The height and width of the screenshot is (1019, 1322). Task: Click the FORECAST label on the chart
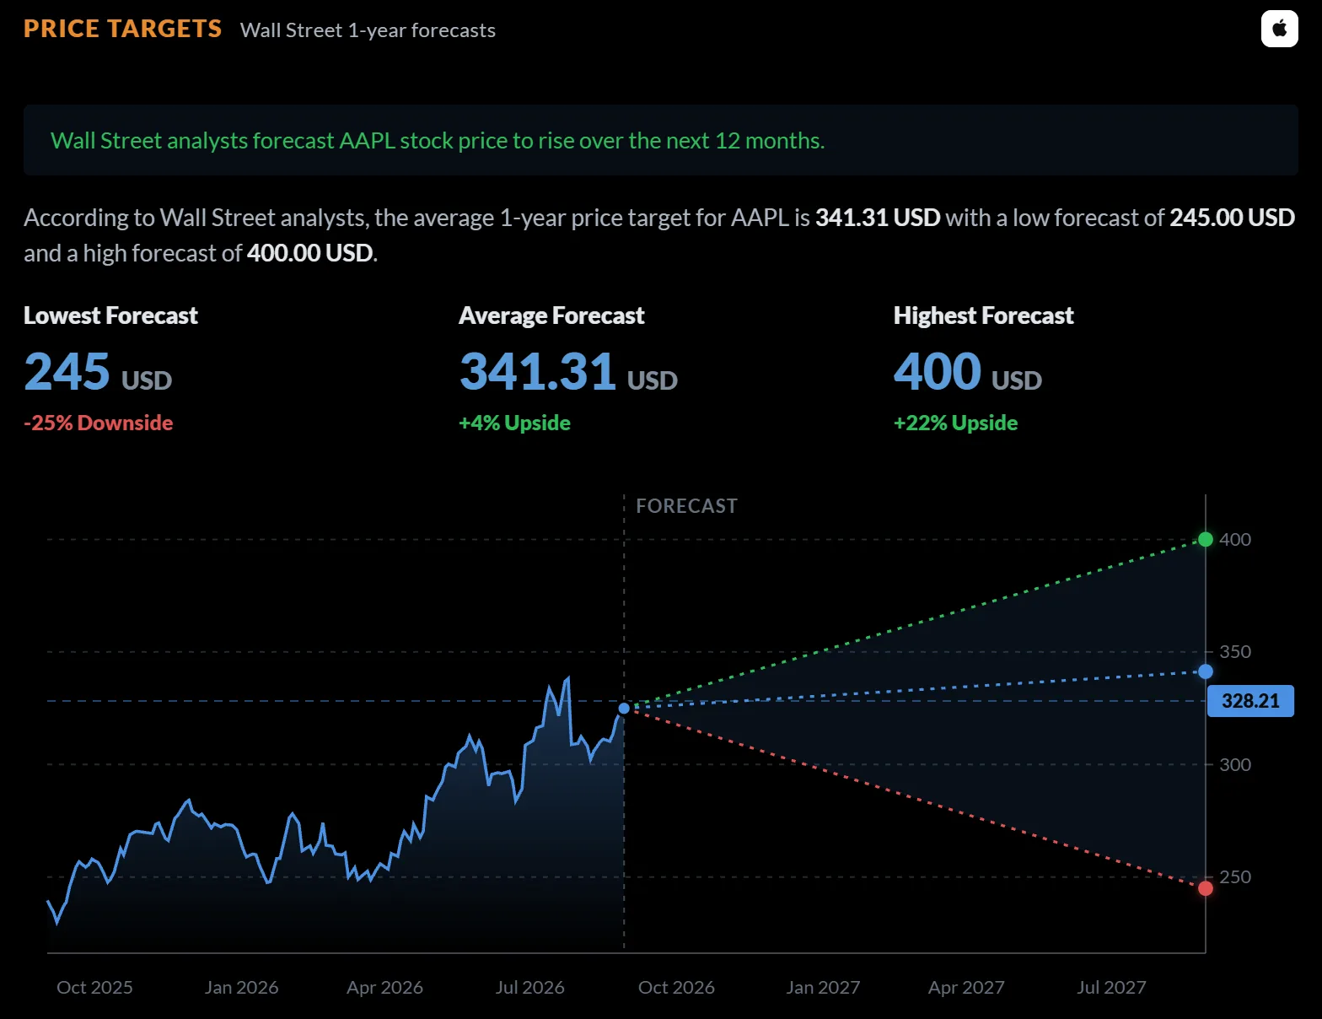pyautogui.click(x=686, y=506)
